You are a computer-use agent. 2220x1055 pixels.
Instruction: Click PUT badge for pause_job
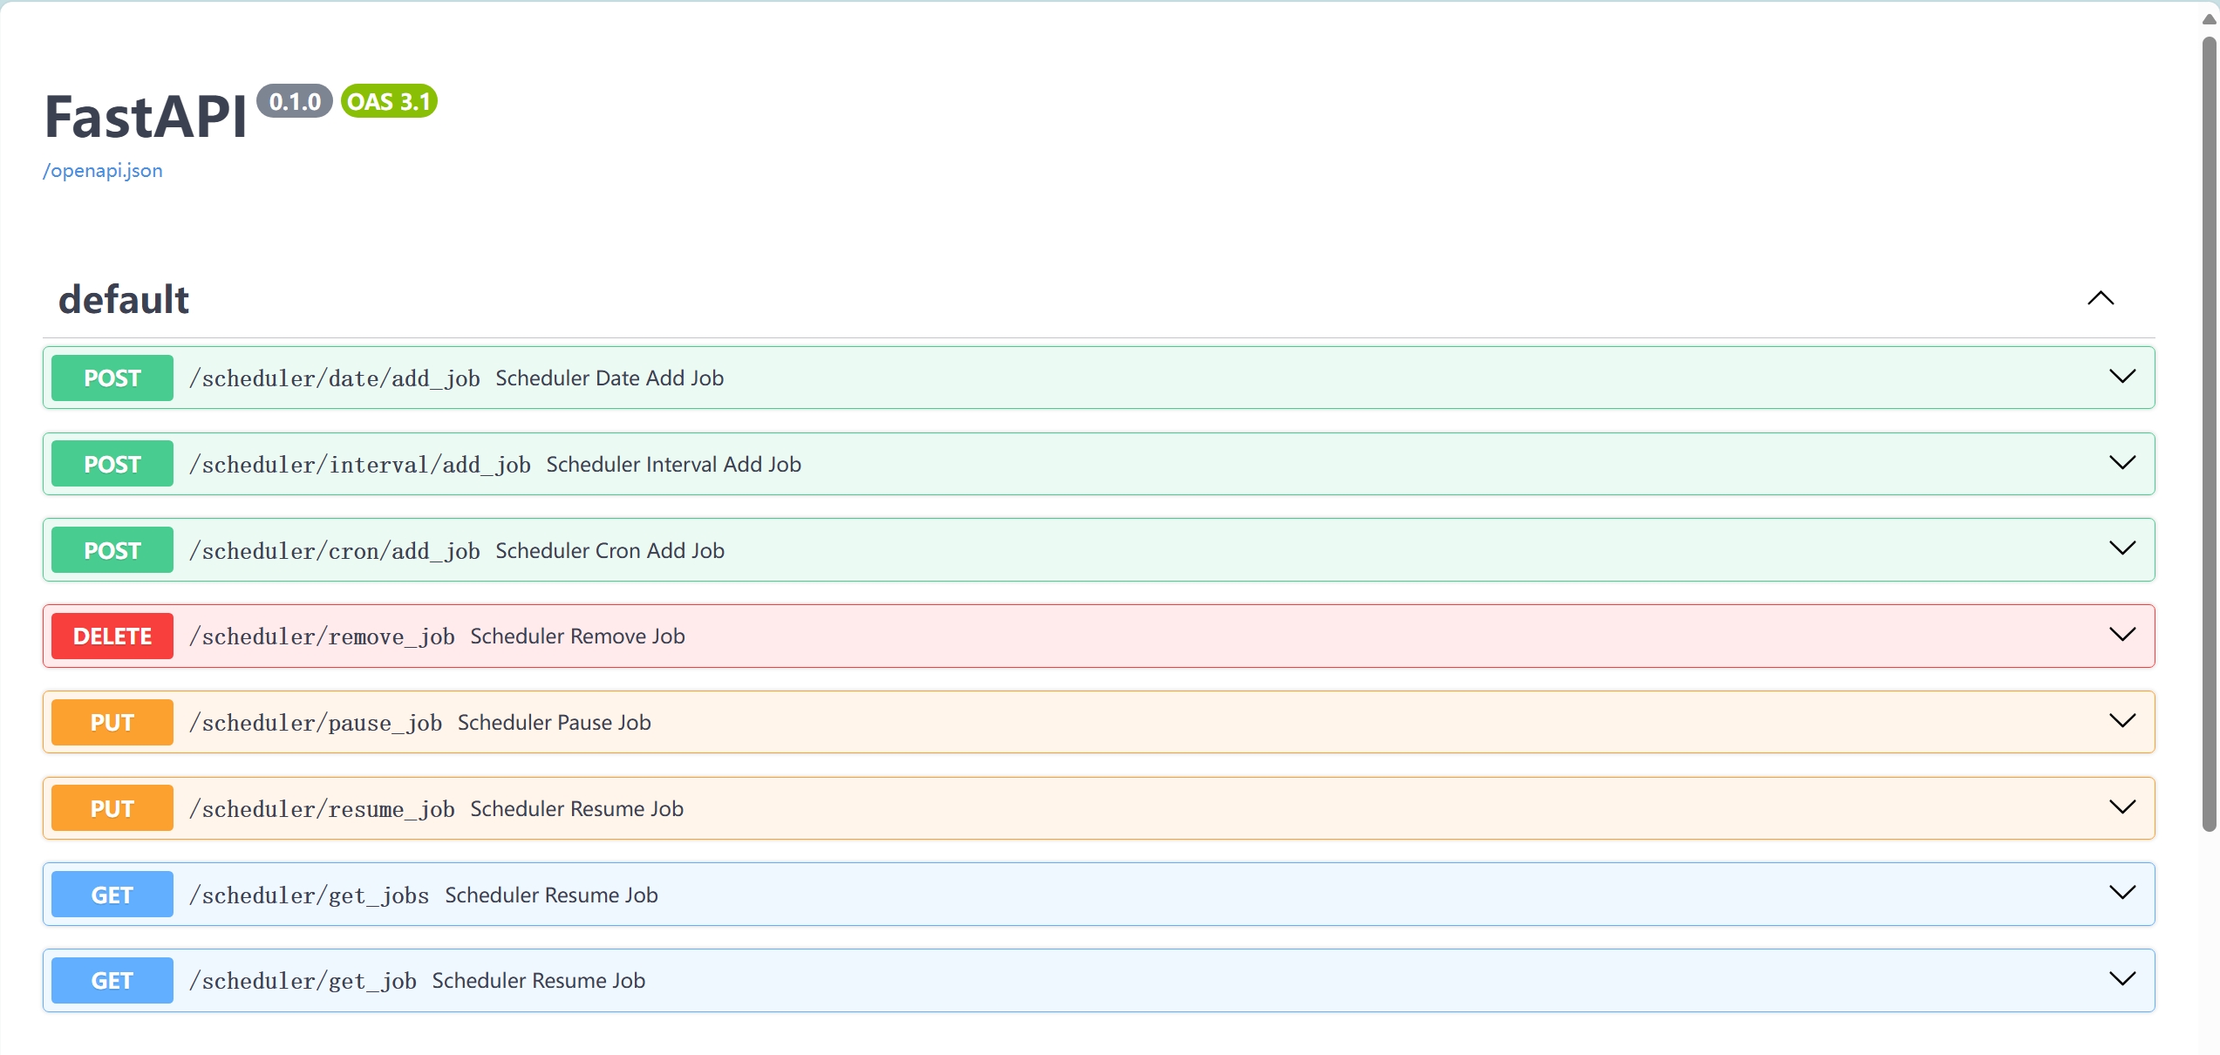pyautogui.click(x=112, y=723)
